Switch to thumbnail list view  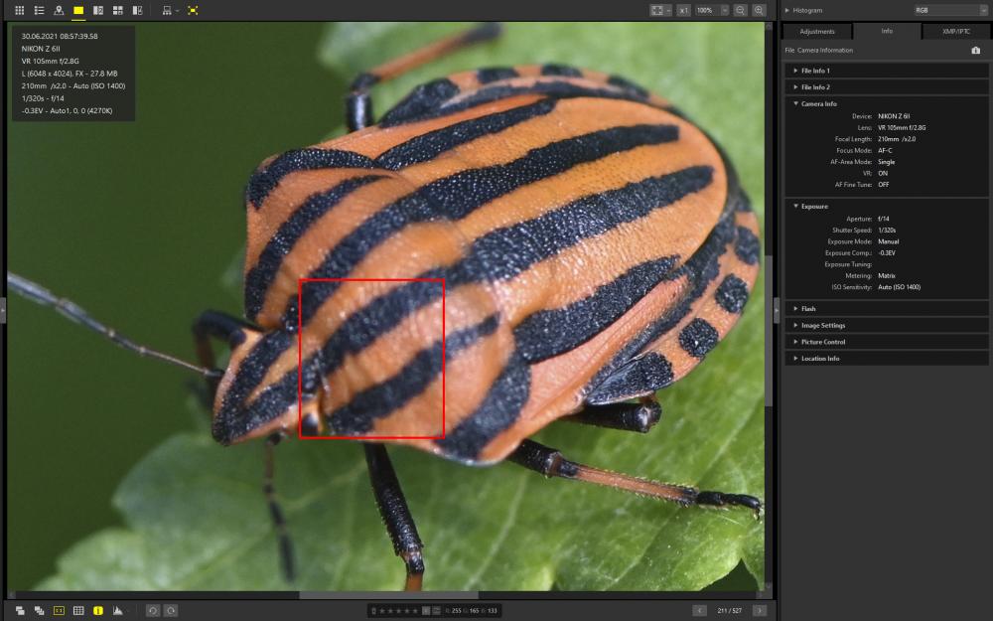click(40, 10)
